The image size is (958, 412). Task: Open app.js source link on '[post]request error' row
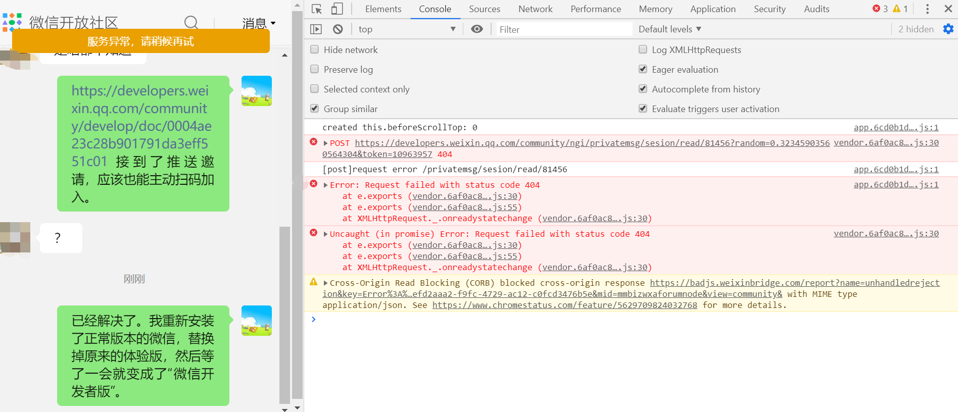tap(896, 170)
